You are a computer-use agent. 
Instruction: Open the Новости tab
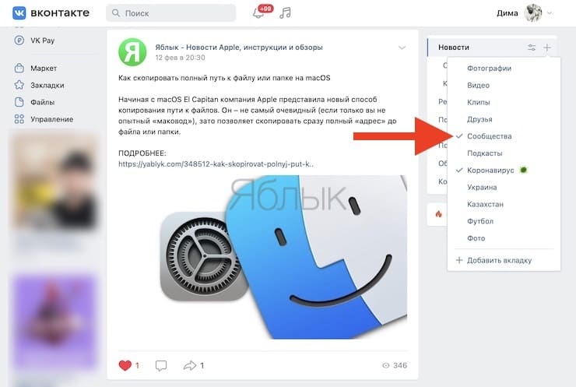[453, 47]
